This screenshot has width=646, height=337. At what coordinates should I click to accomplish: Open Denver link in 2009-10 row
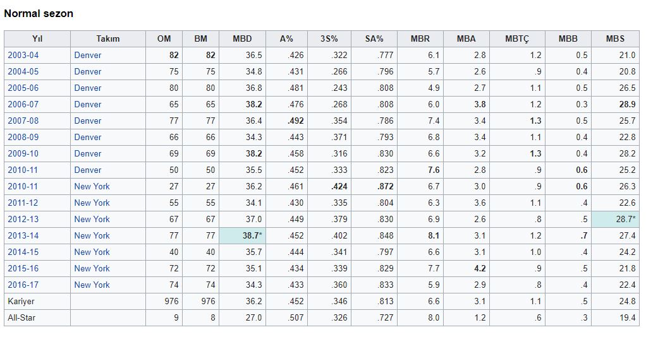tap(87, 154)
